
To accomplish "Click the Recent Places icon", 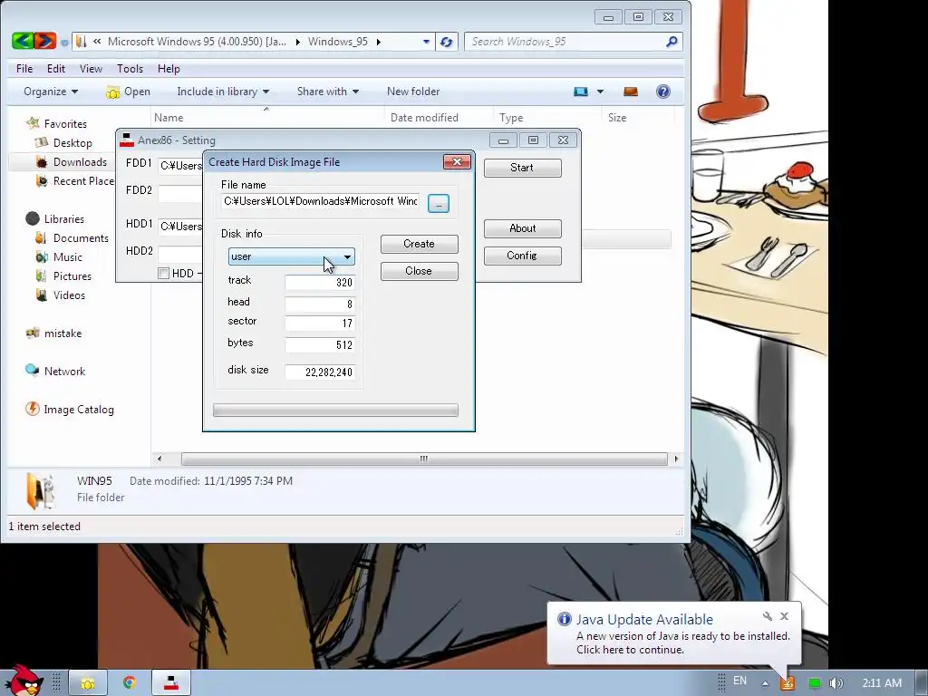I will pyautogui.click(x=42, y=180).
